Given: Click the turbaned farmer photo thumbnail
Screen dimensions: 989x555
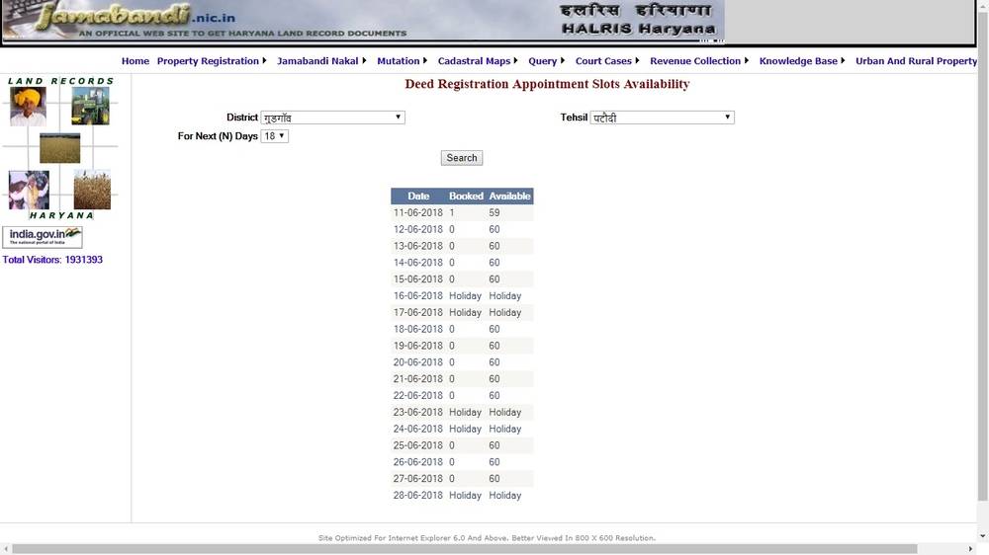Looking at the screenshot, I should pos(28,107).
